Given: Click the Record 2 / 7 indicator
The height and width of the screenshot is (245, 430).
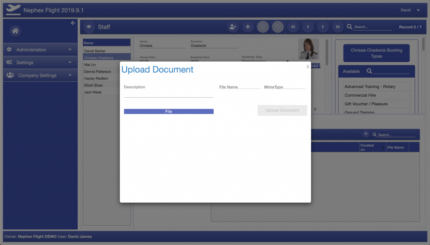Looking at the screenshot, I should pos(410,27).
